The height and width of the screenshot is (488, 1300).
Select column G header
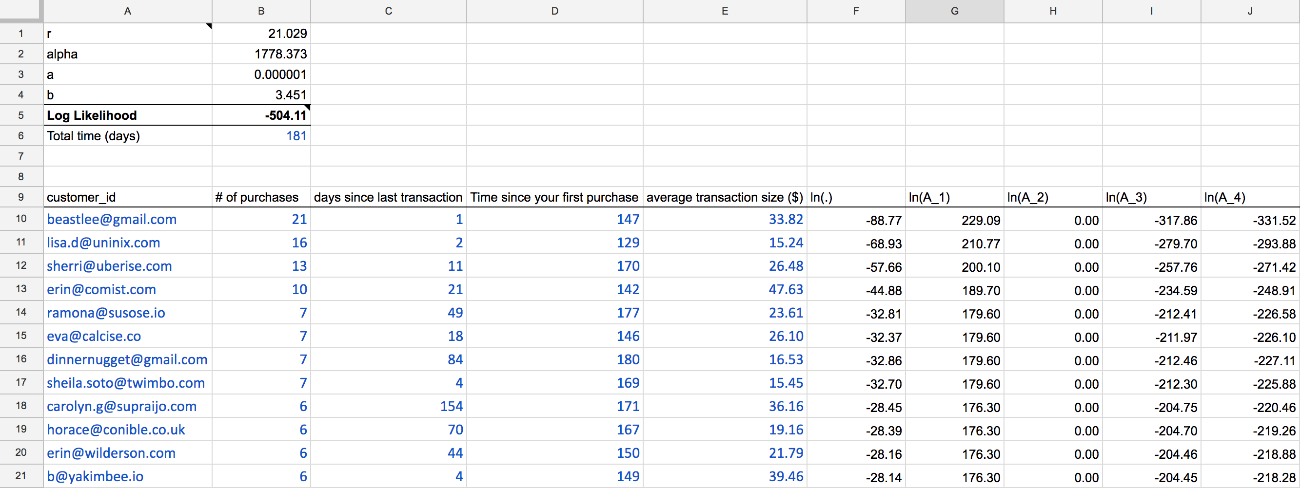click(954, 11)
